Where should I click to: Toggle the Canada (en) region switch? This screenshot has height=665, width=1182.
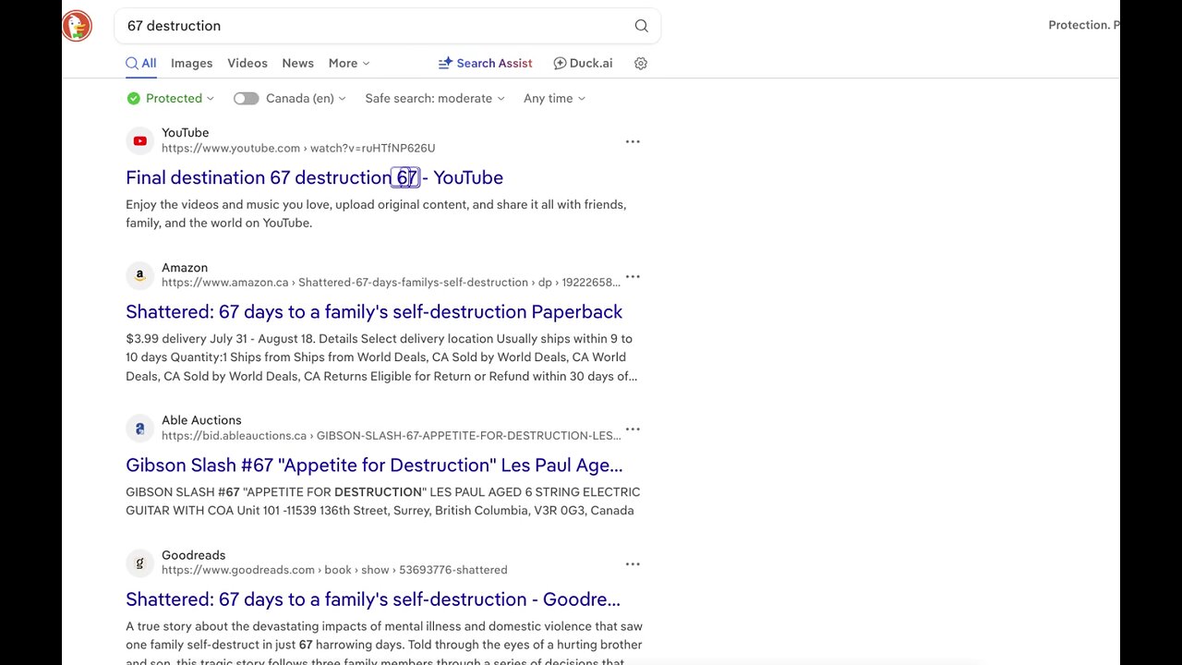[246, 99]
